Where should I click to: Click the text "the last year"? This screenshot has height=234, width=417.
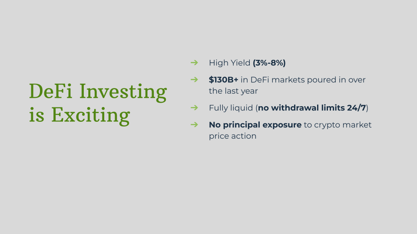pos(233,91)
